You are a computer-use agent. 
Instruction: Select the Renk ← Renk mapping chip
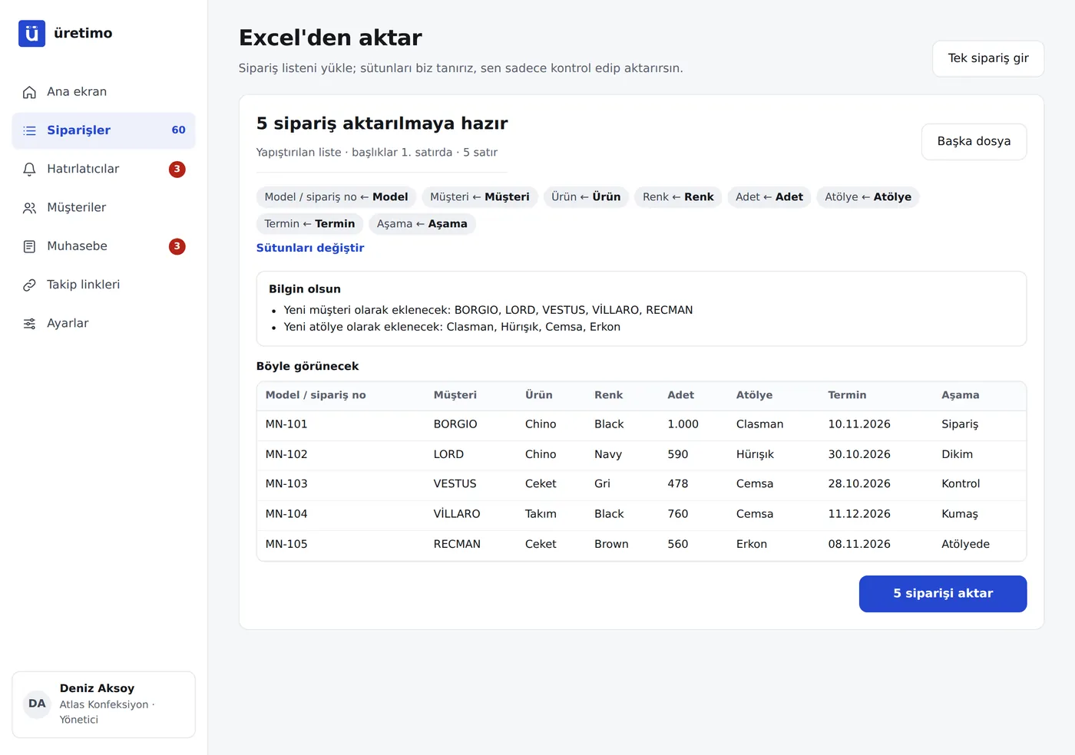point(678,197)
